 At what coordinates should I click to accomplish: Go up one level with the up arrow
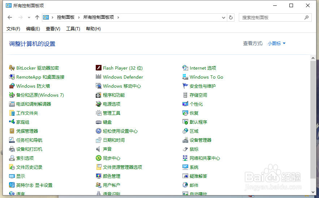(x=37, y=17)
